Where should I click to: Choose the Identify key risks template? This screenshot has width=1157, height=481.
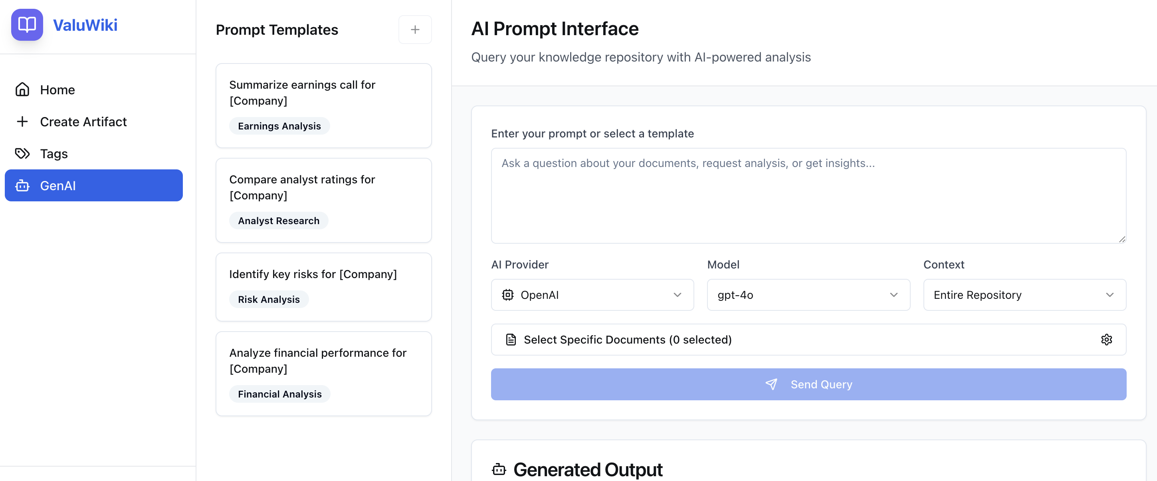pyautogui.click(x=323, y=287)
